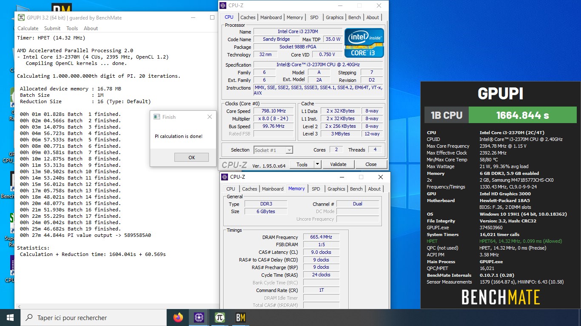
Task: Click the Timer: HPET line in GPUPI
Action: pyautogui.click(x=51, y=38)
